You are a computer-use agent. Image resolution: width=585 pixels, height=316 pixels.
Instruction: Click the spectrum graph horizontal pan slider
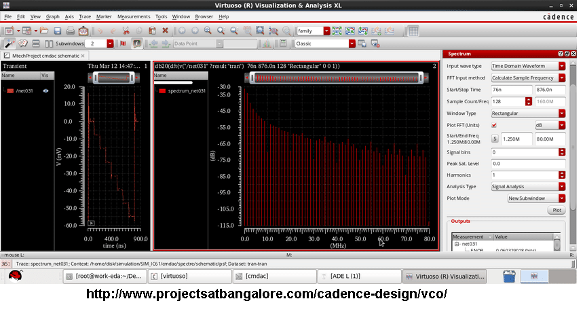coord(336,77)
